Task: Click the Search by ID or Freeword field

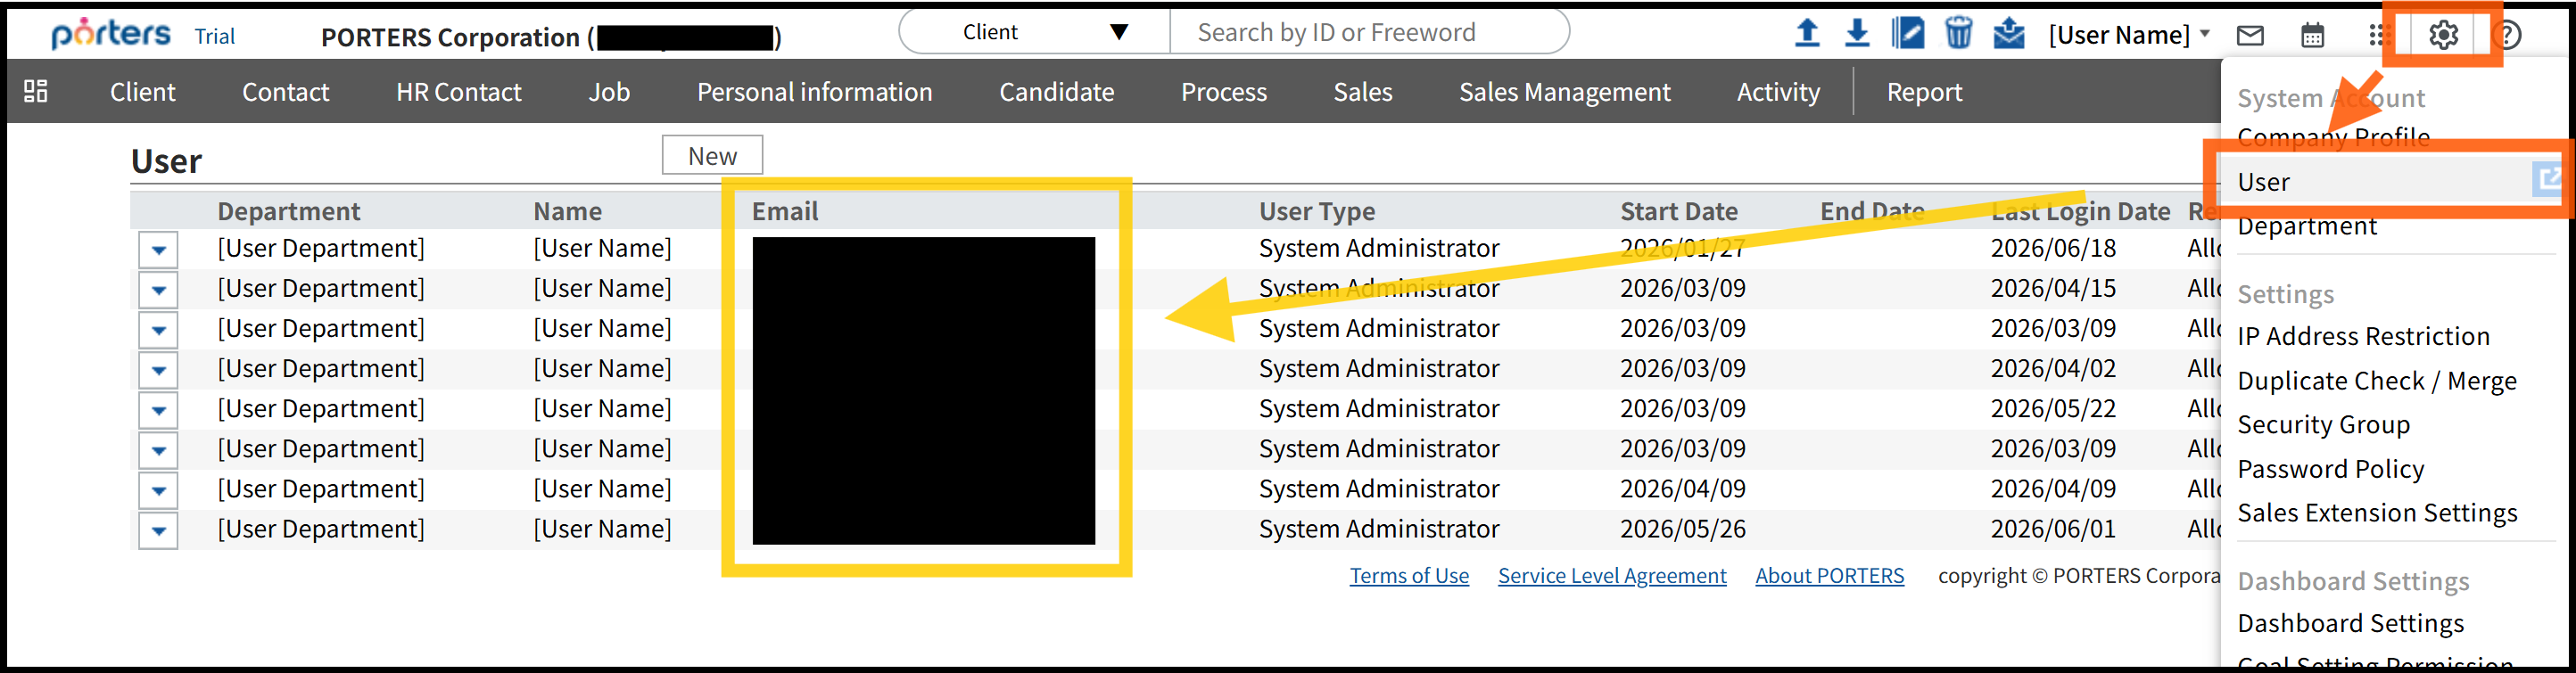Action: (x=1368, y=32)
